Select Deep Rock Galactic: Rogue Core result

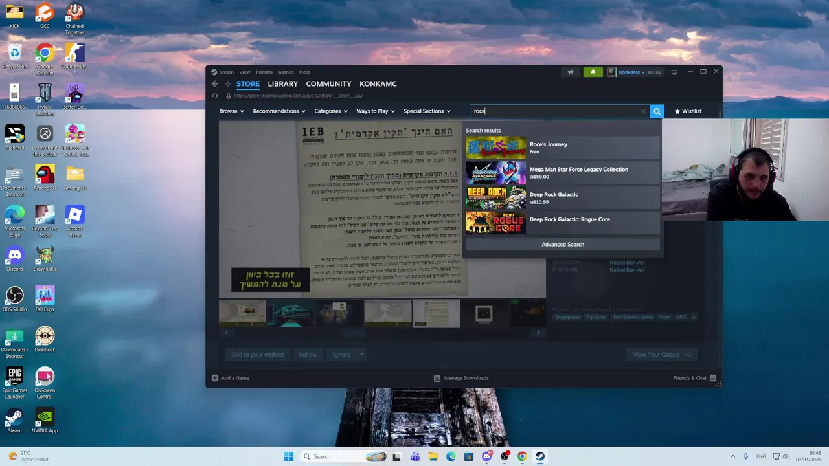563,223
